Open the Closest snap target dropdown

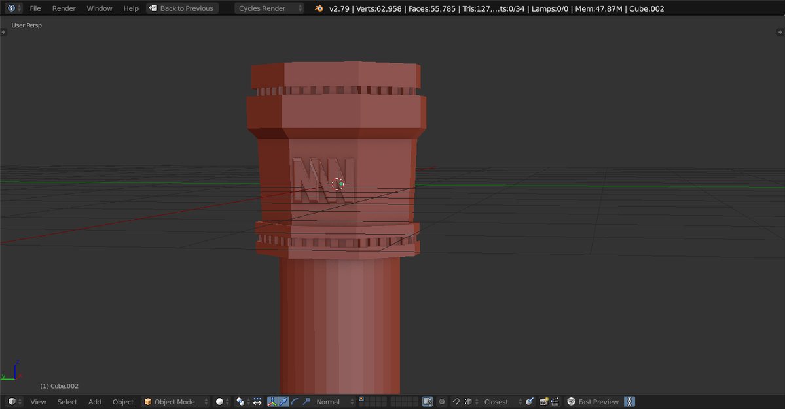pyautogui.click(x=502, y=402)
